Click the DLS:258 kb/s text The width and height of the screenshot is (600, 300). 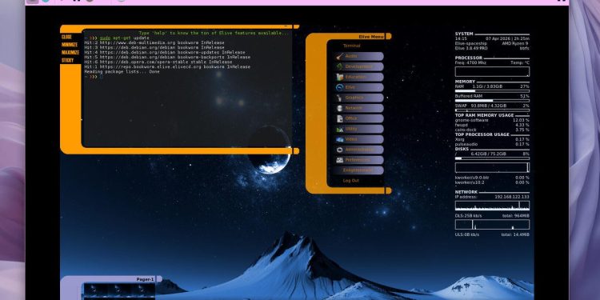468,216
